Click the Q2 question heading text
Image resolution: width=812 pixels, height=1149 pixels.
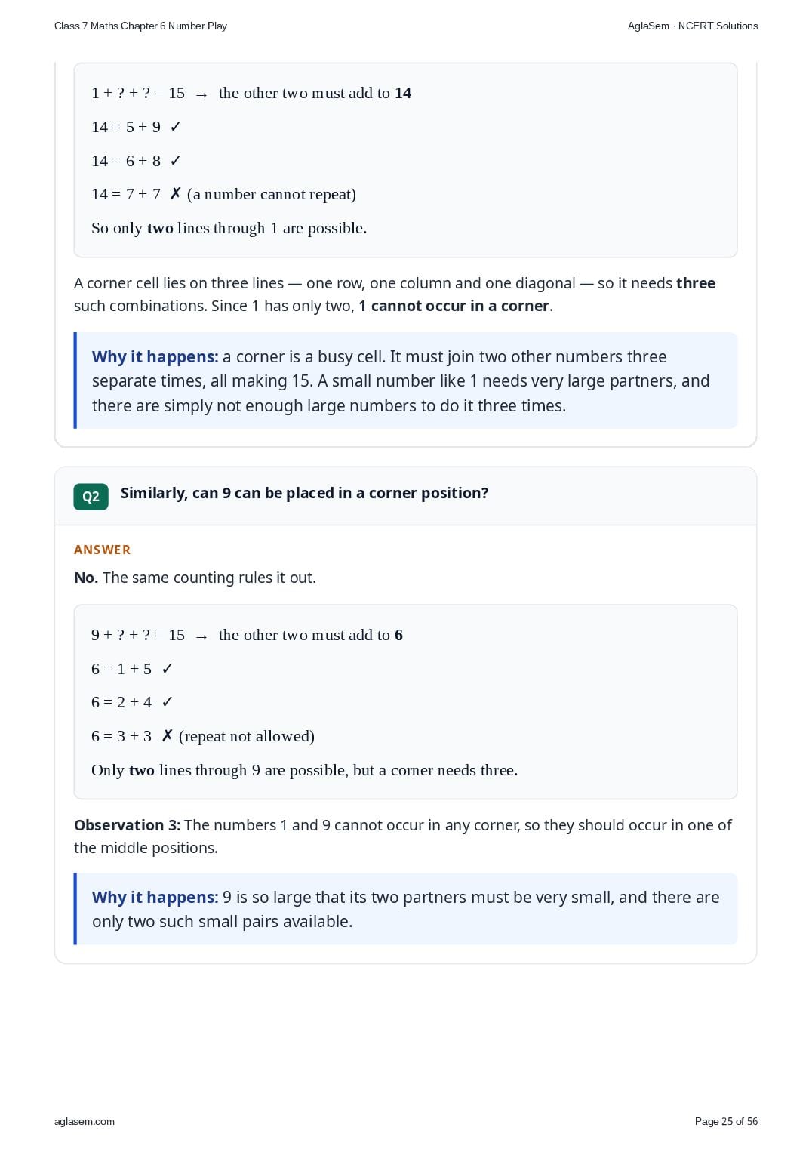point(304,493)
